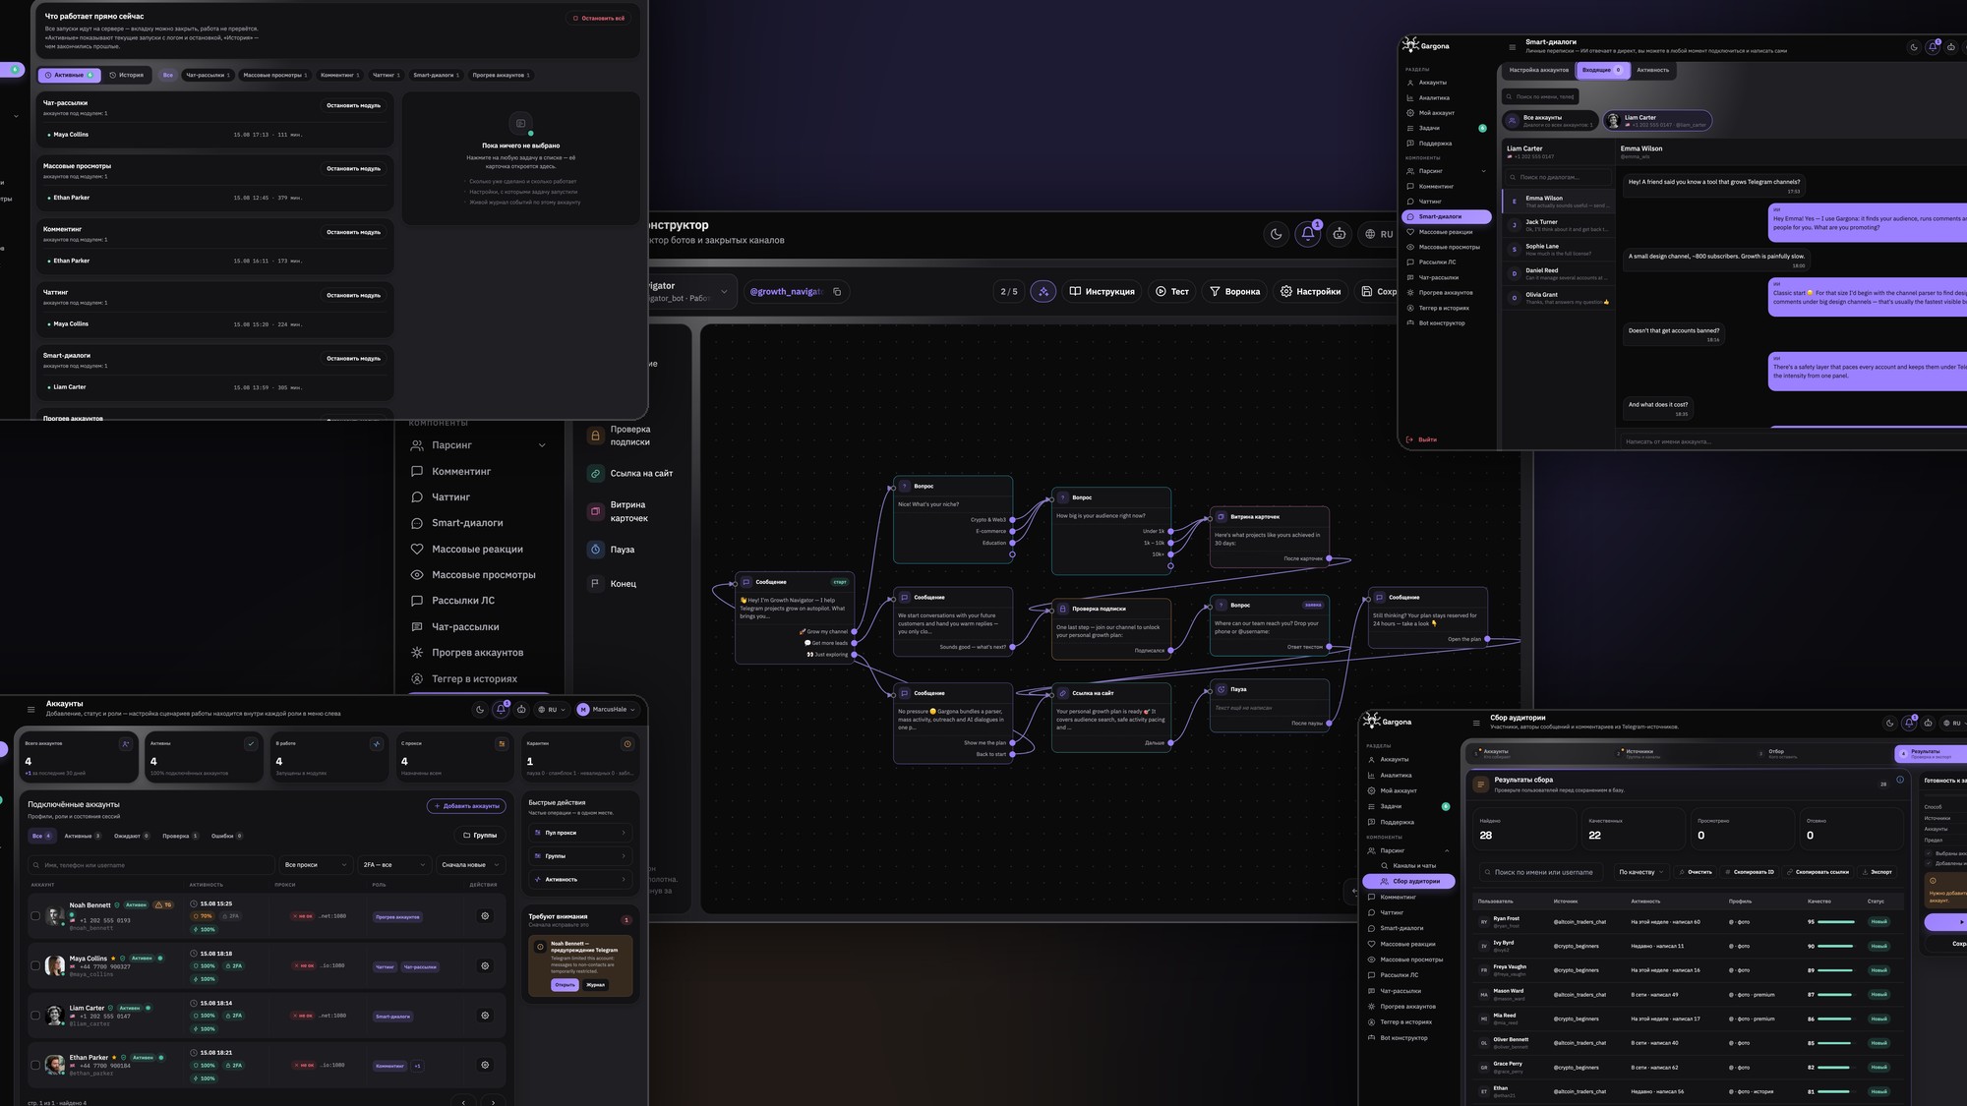The height and width of the screenshot is (1106, 1967).
Task: Toggle dark theme in the bot constructor header
Action: coord(1277,234)
